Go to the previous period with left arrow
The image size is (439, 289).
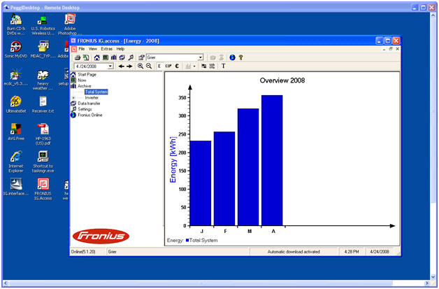pos(122,66)
